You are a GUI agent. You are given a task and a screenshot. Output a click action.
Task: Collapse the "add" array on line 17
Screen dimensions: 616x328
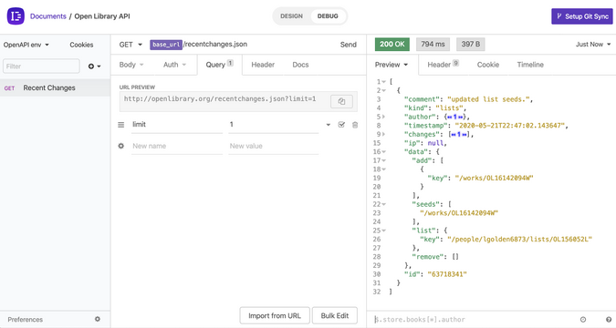click(384, 160)
